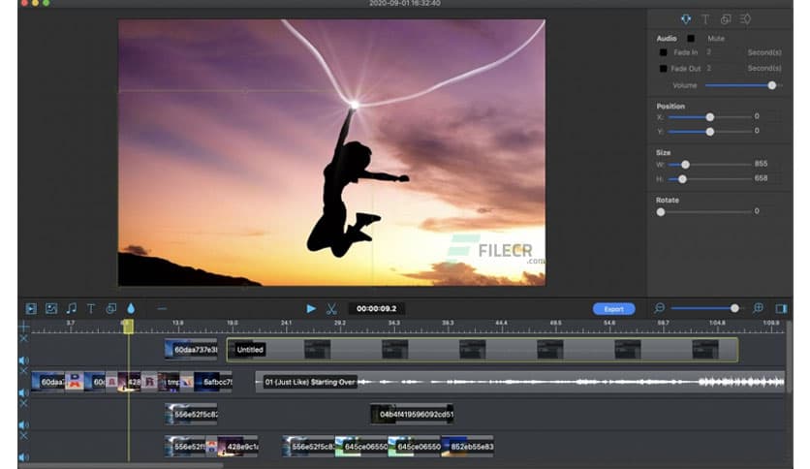
Task: Zoom in the timeline with the plus magnifier
Action: point(758,308)
